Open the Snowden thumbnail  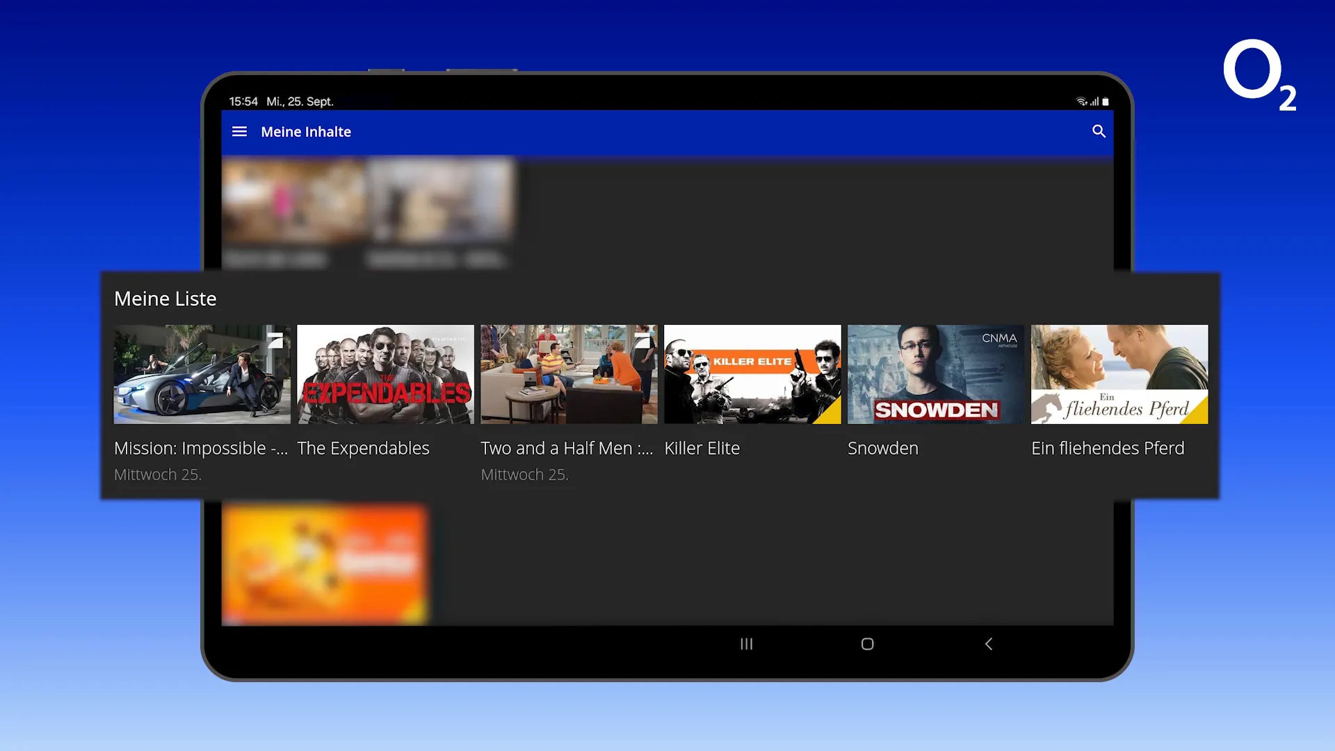pos(936,374)
